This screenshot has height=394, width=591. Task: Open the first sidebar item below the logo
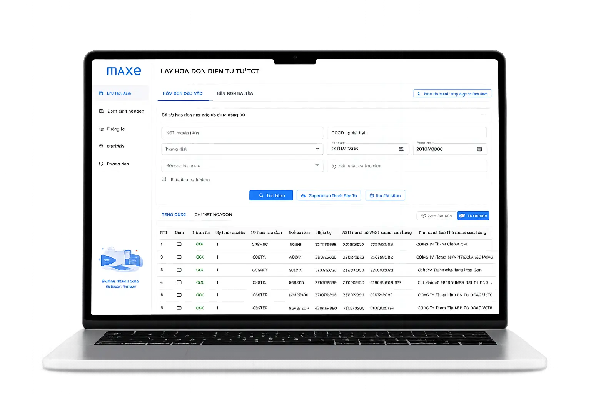pos(122,93)
